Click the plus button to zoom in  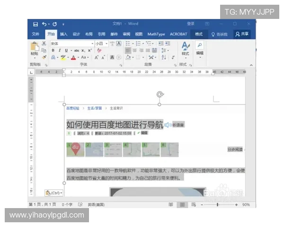pos(236,205)
